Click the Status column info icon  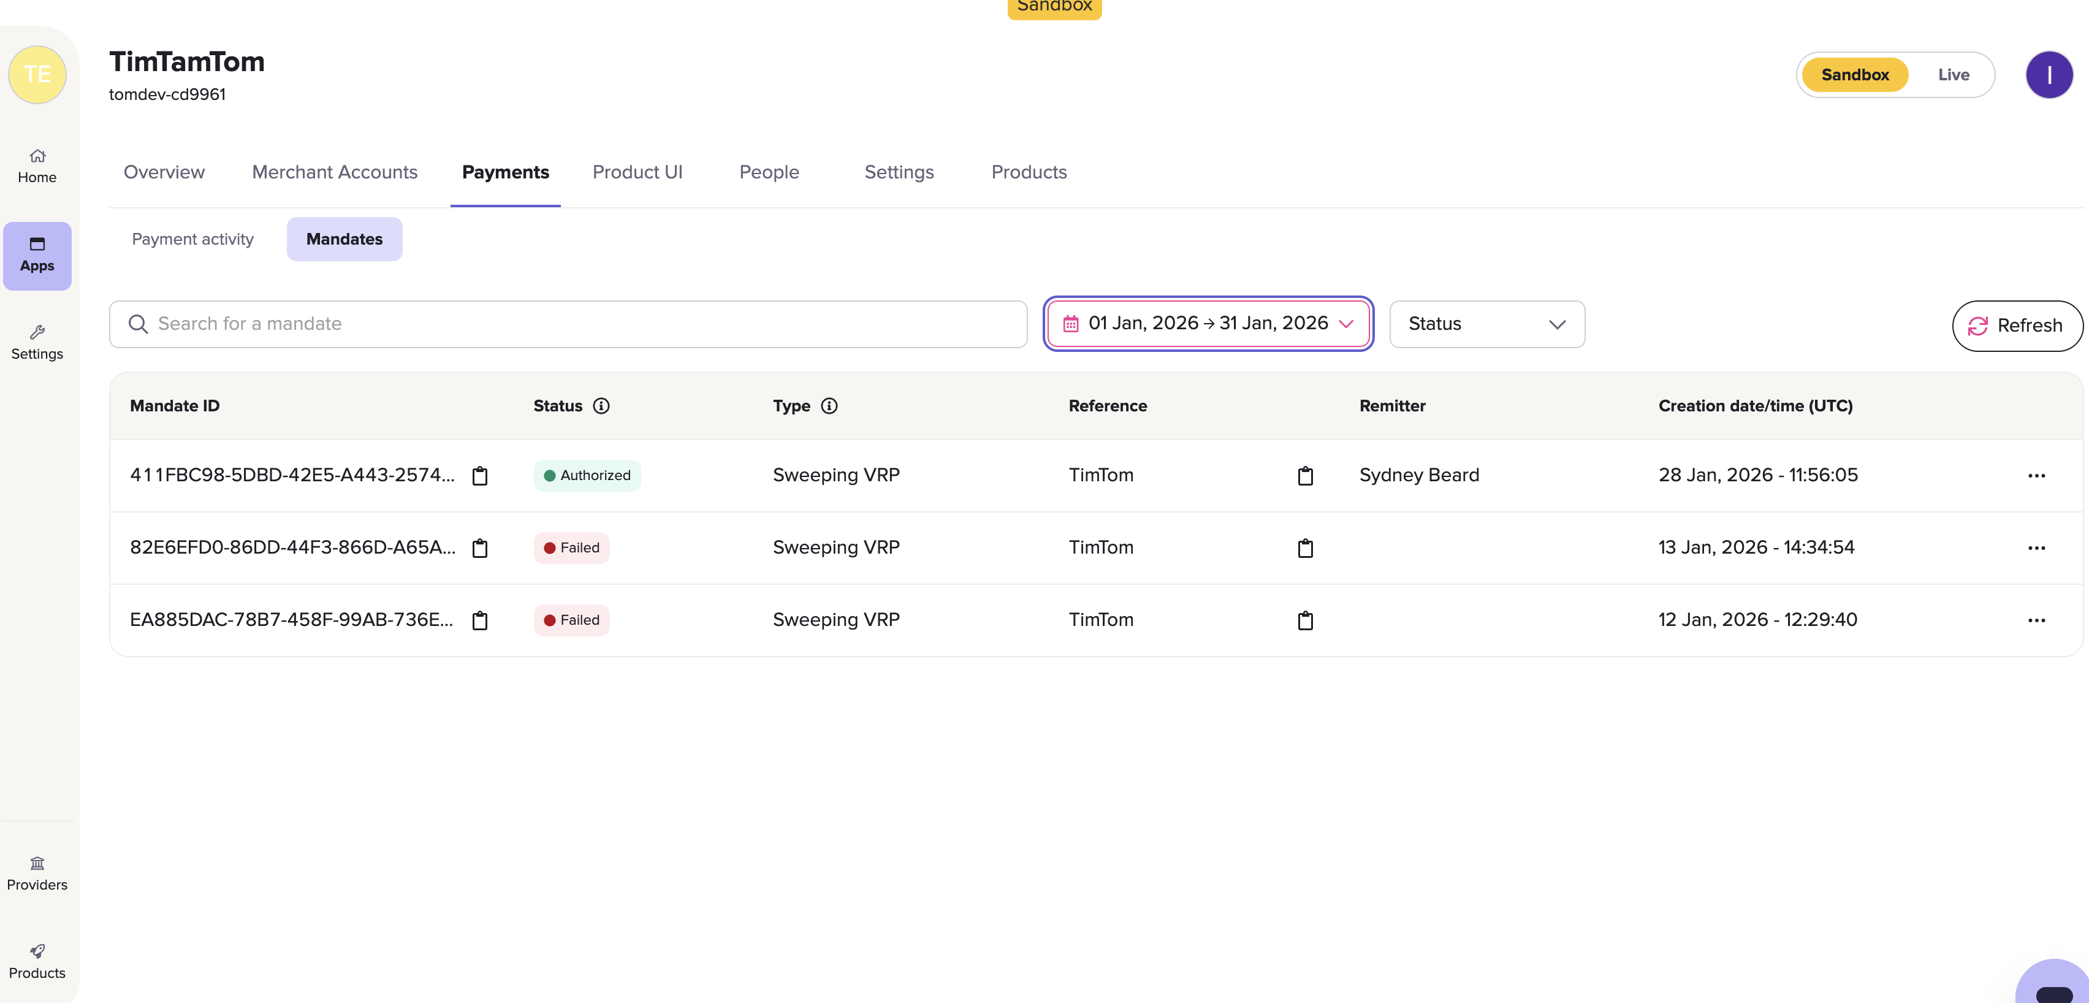point(601,406)
